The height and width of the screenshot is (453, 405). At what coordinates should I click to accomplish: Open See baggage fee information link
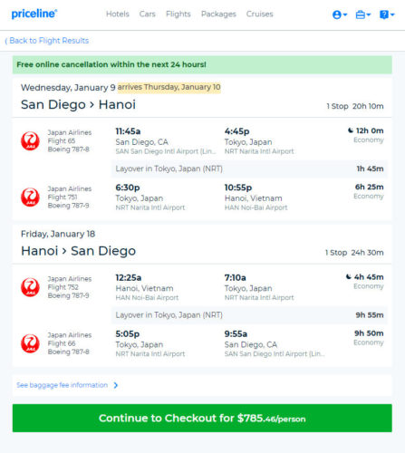(x=62, y=385)
